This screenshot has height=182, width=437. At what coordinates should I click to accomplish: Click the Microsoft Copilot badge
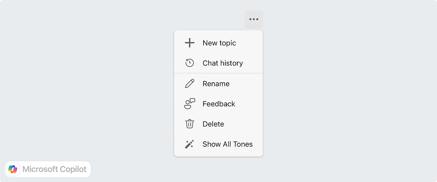[48, 169]
